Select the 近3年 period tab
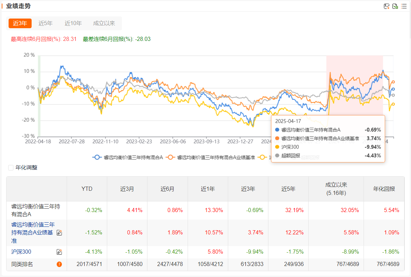Screen dimensions: 411x277 pos(20,23)
